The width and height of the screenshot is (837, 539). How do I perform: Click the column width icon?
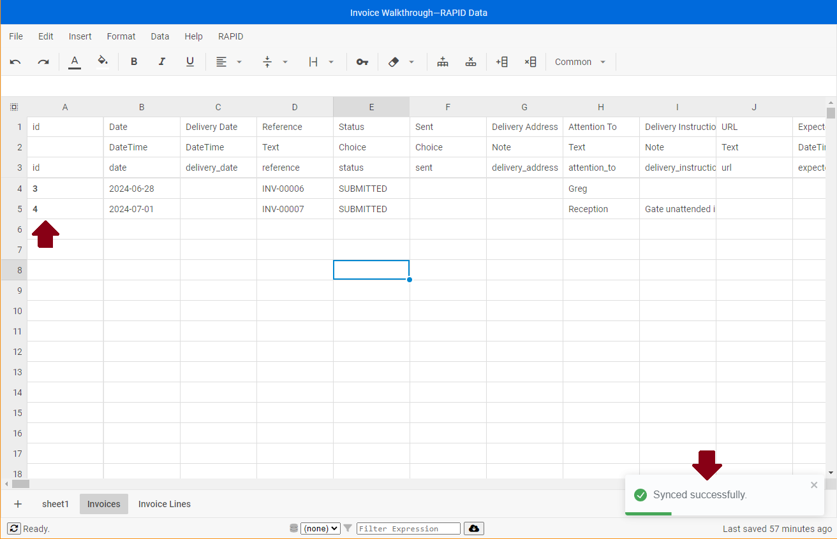(x=313, y=62)
